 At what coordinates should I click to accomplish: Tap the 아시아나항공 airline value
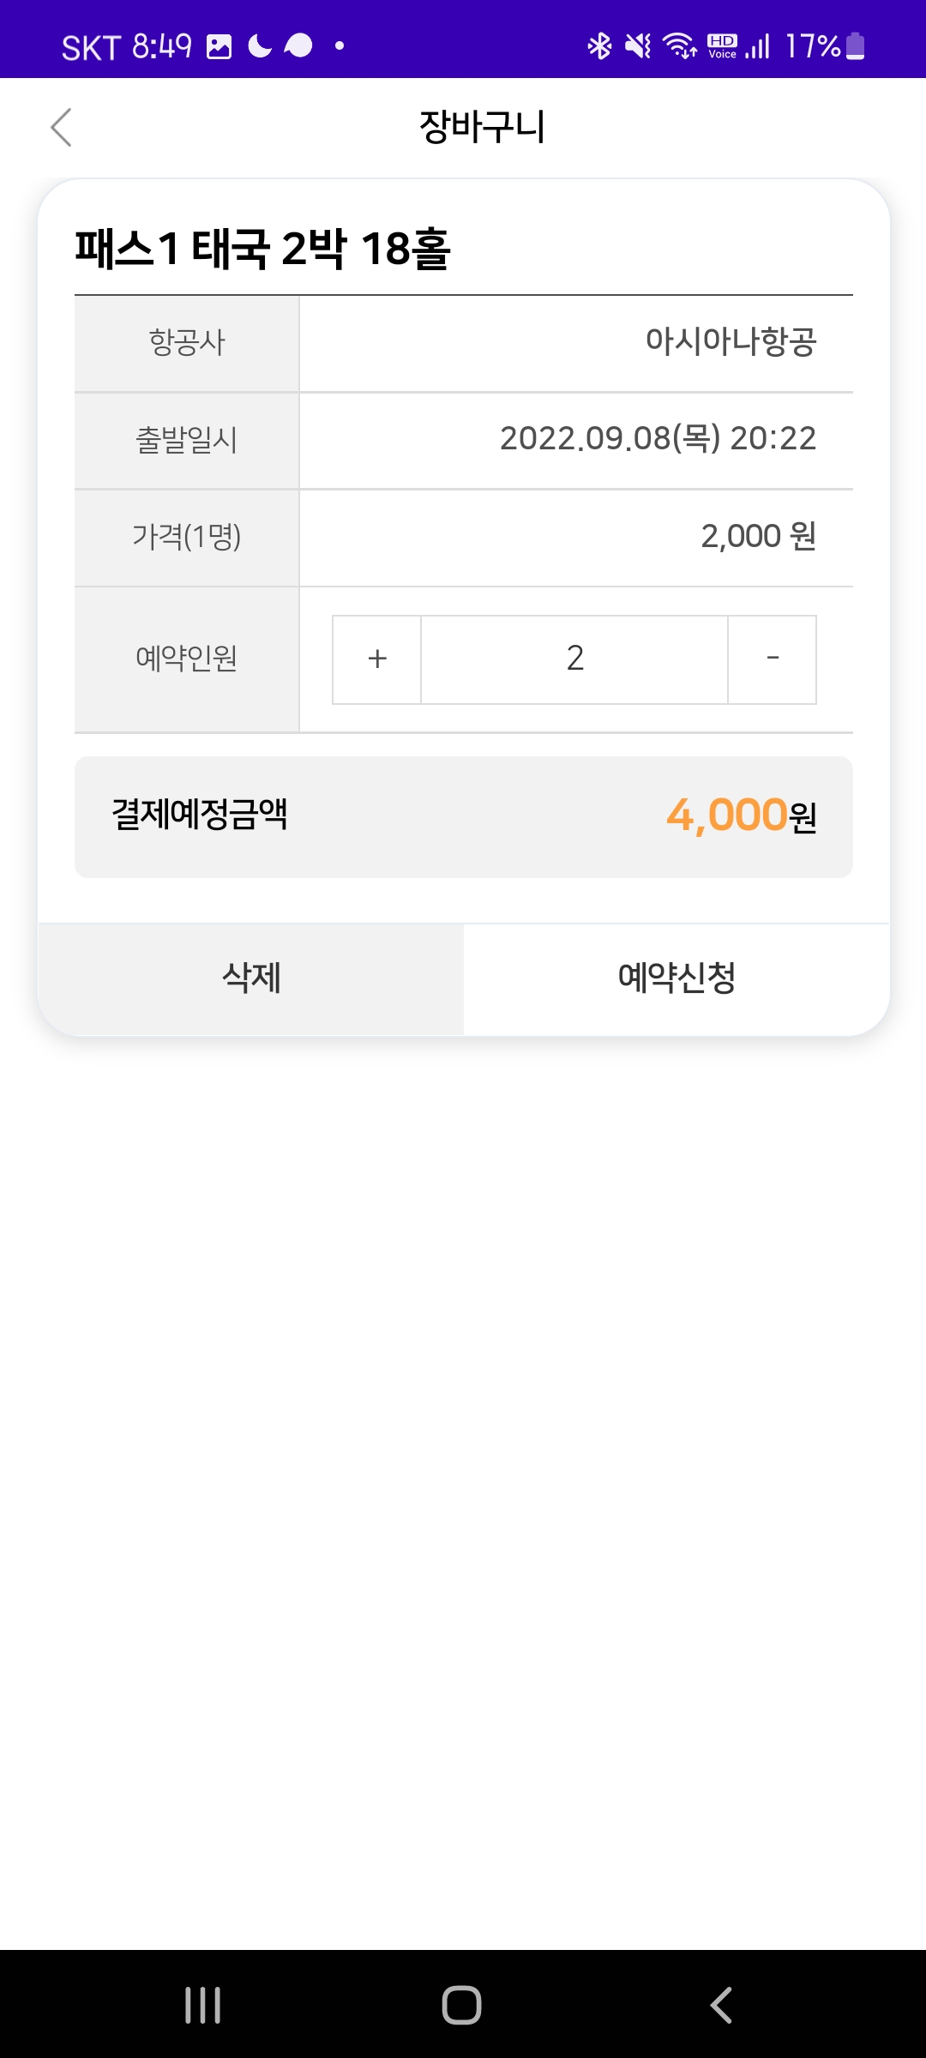(731, 342)
